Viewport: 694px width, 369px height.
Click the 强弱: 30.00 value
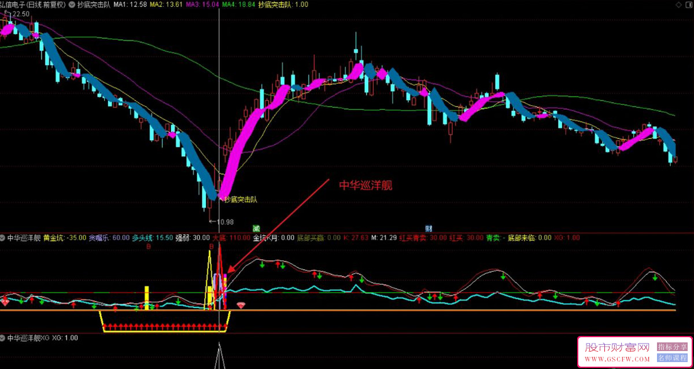[x=193, y=238]
